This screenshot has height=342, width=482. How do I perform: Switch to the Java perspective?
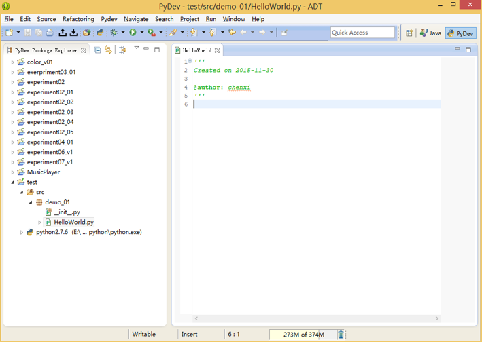point(430,33)
